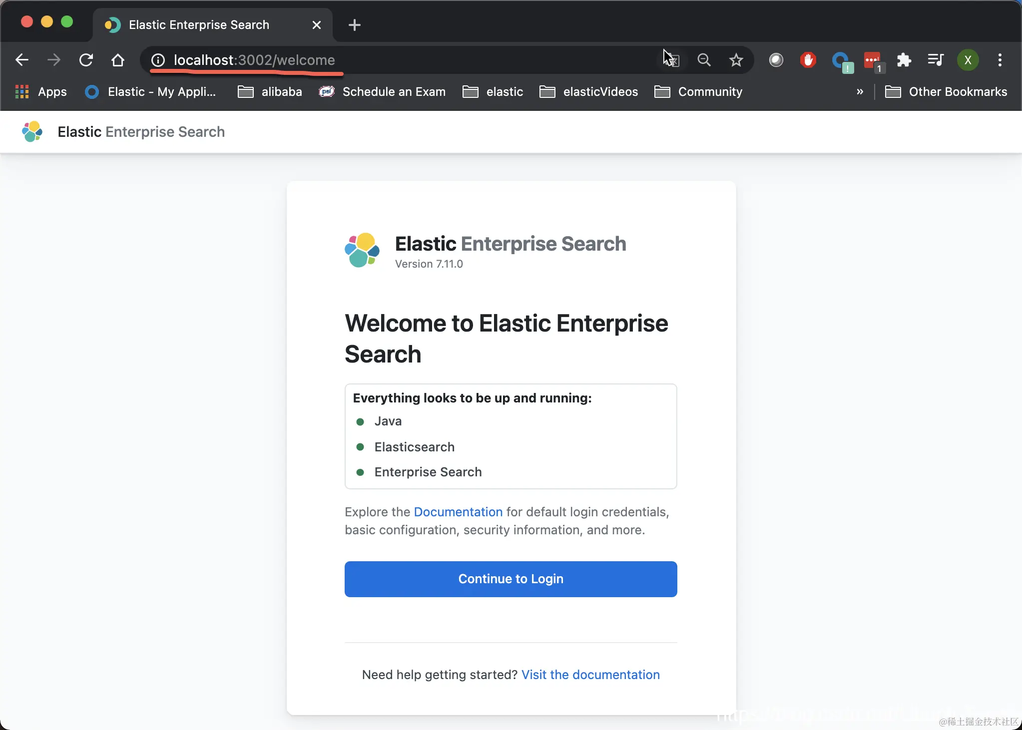Open the green X profile avatar
This screenshot has height=730, width=1022.
(x=968, y=60)
